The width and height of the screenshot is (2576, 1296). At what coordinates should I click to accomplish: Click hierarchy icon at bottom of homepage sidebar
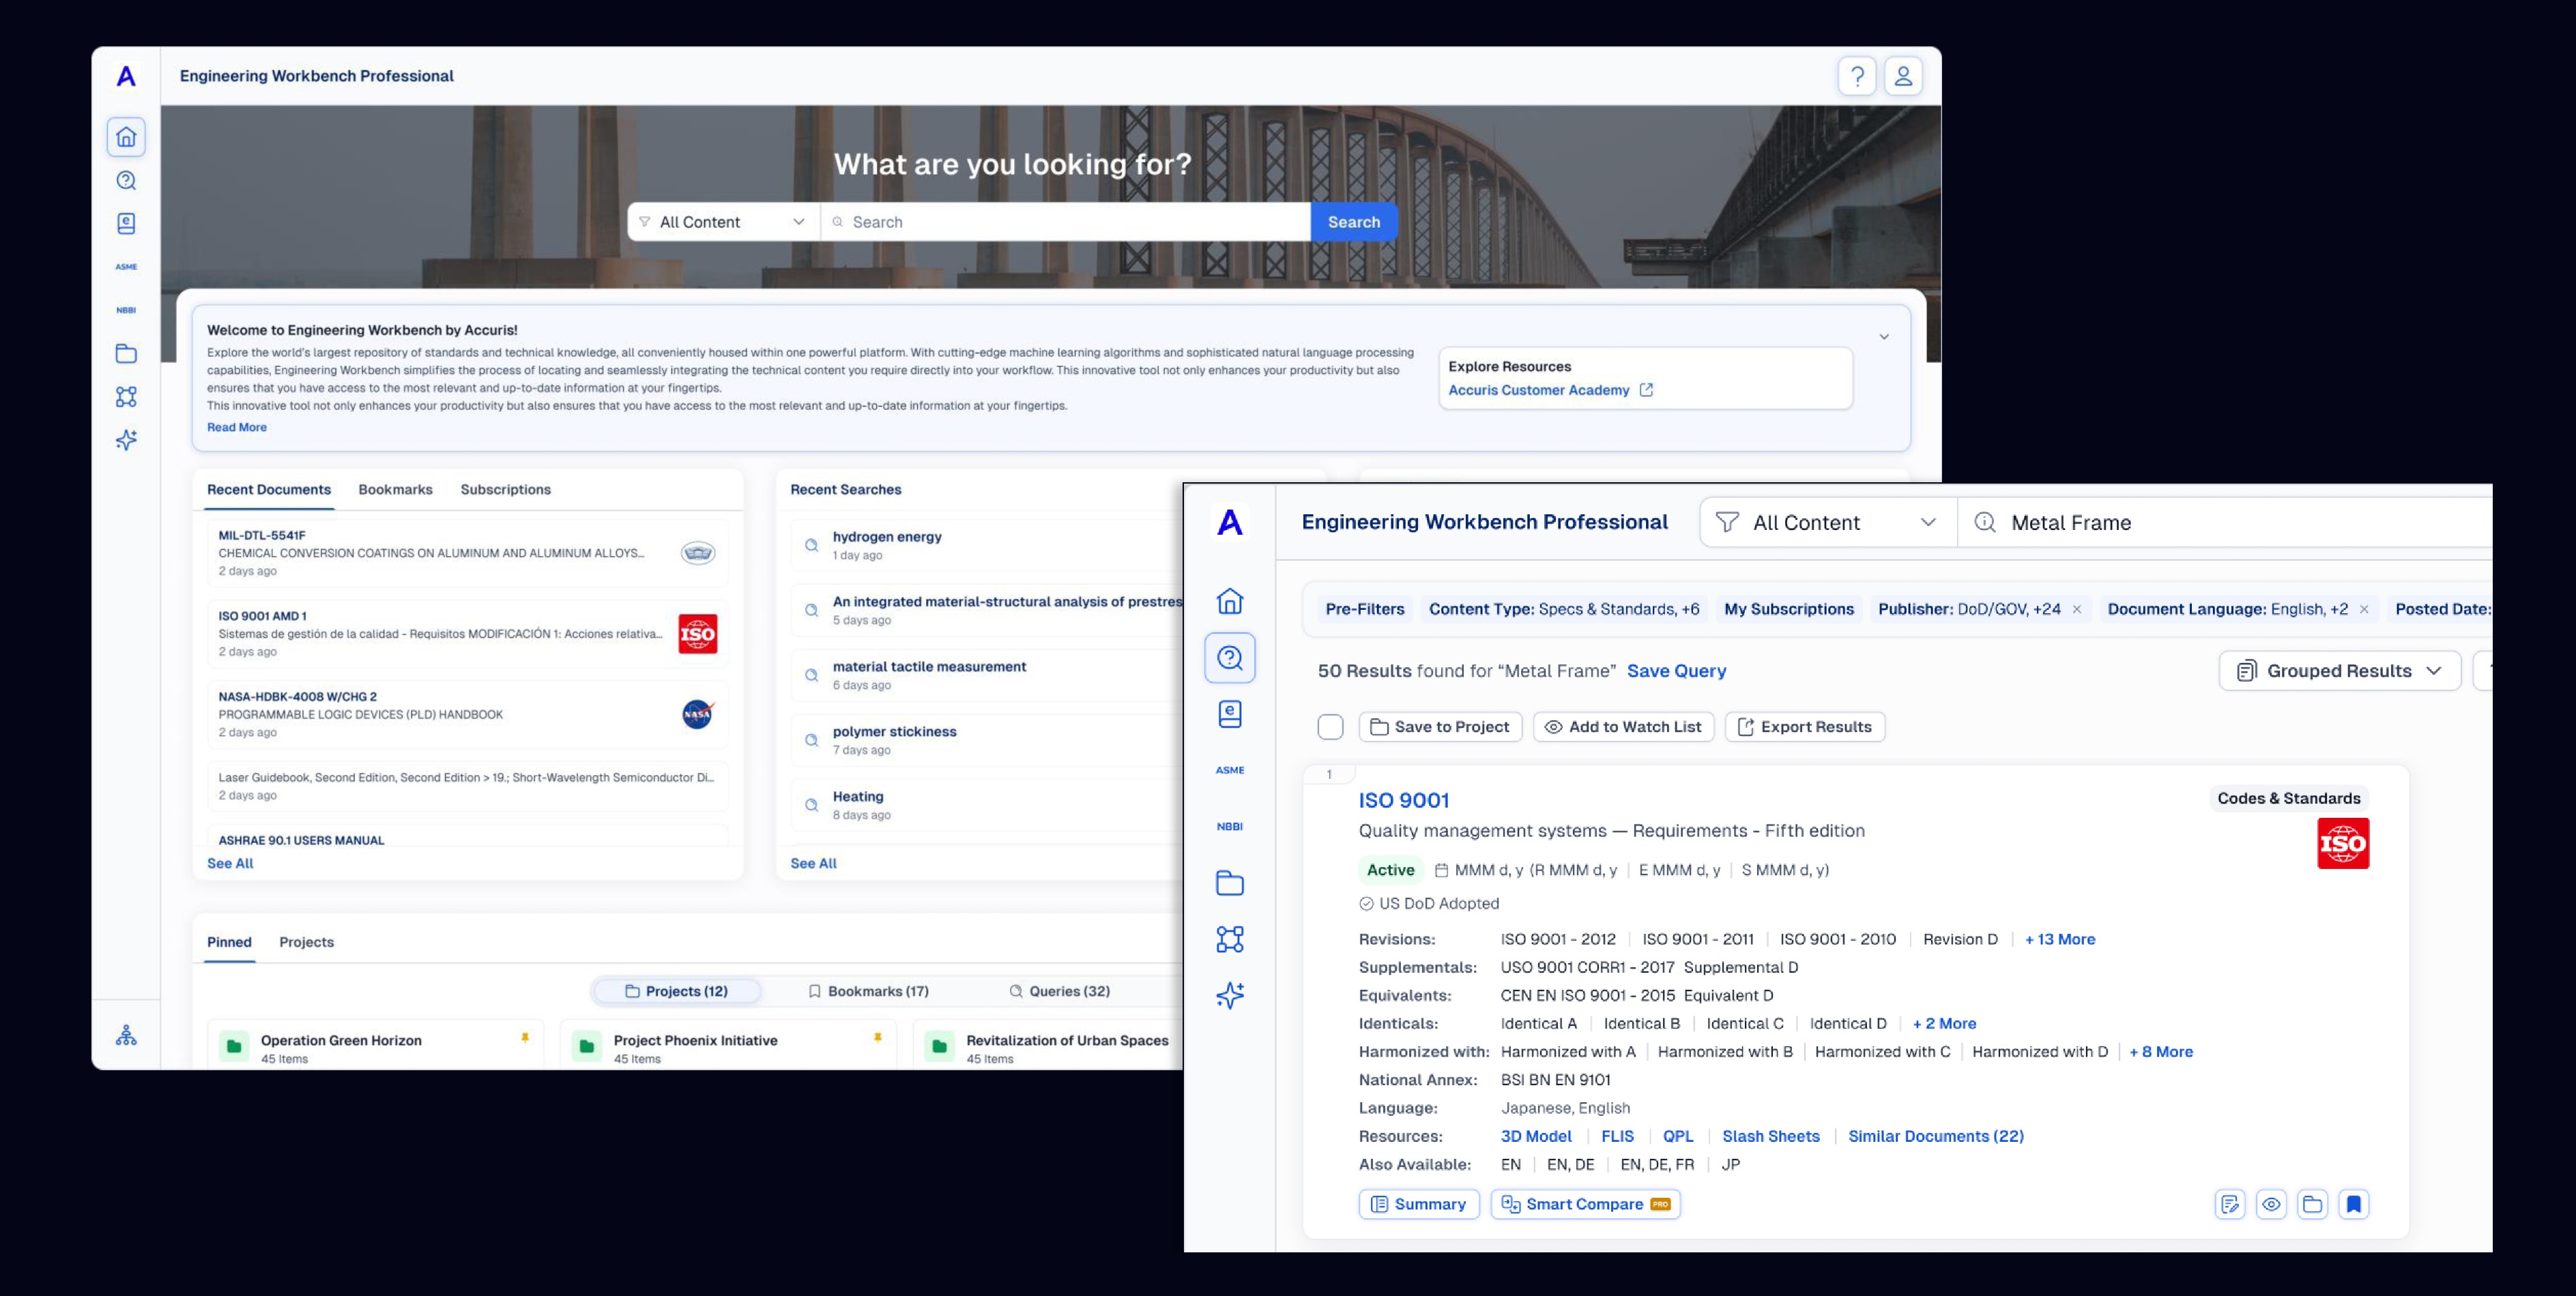pos(126,1035)
